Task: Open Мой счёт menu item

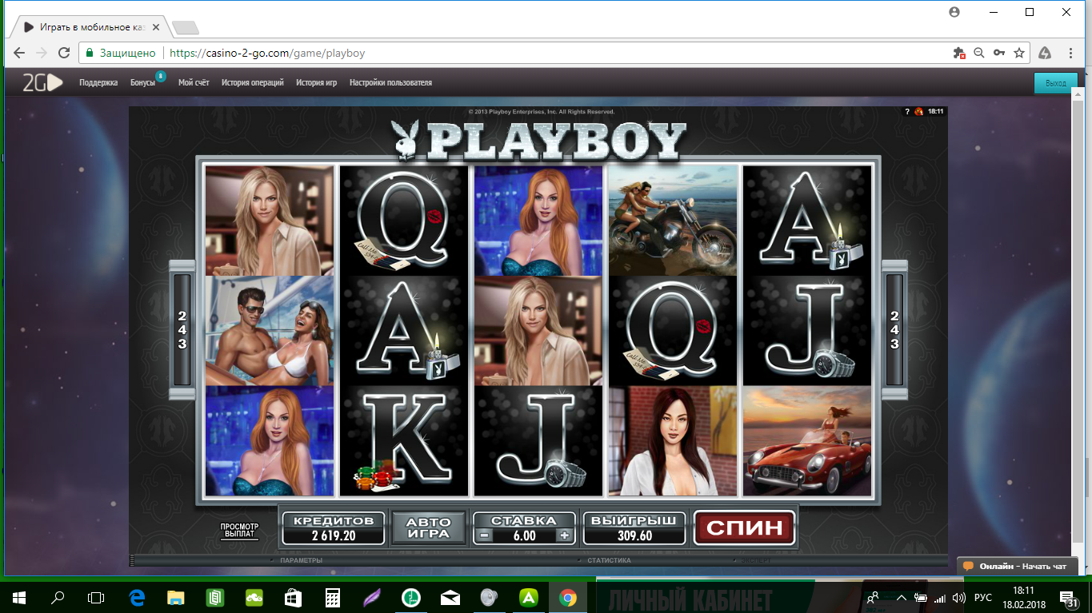Action: (x=194, y=82)
